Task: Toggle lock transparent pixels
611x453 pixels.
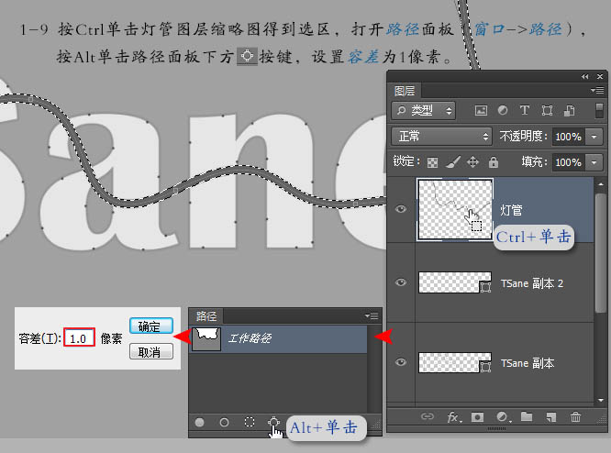Action: pos(433,162)
